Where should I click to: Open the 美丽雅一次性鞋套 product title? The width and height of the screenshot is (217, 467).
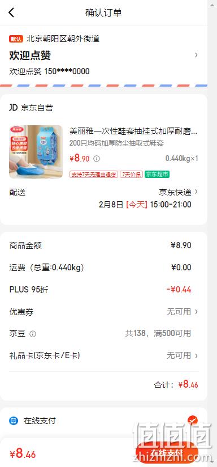(x=133, y=131)
